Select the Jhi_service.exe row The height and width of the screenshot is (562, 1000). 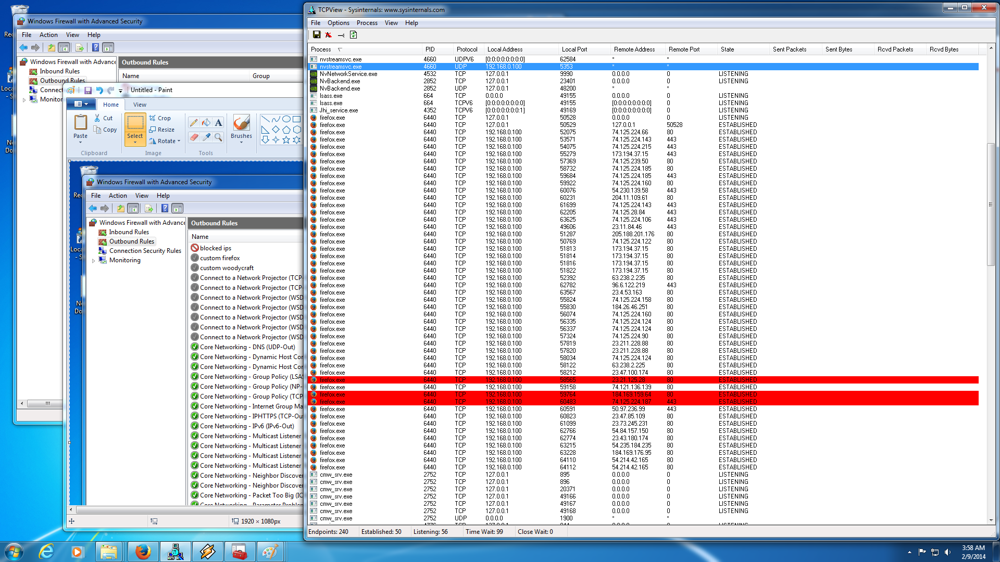tap(644, 110)
